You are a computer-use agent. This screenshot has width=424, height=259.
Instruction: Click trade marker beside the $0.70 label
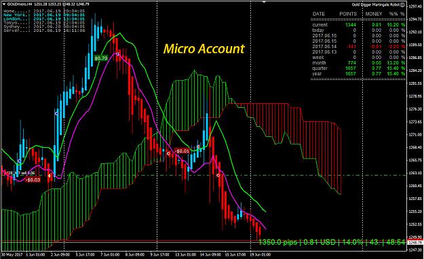[117, 54]
